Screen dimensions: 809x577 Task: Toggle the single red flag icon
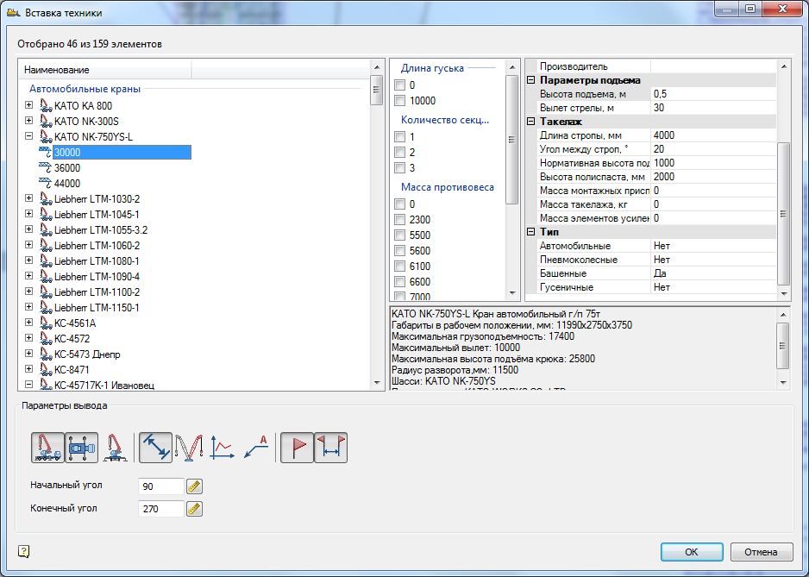tap(298, 448)
